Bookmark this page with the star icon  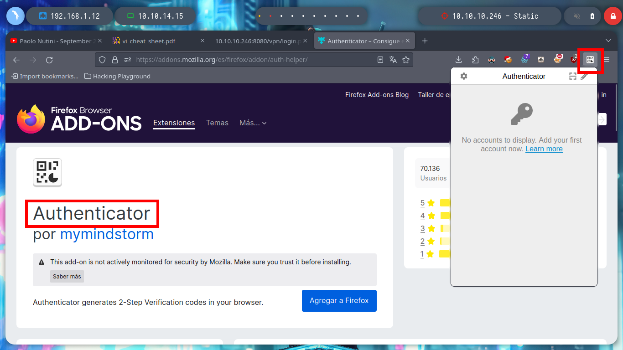[x=406, y=60]
